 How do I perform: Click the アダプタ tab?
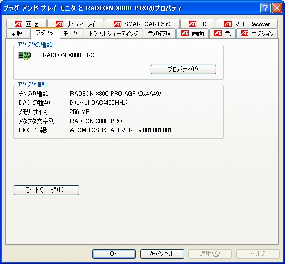pyautogui.click(x=45, y=33)
